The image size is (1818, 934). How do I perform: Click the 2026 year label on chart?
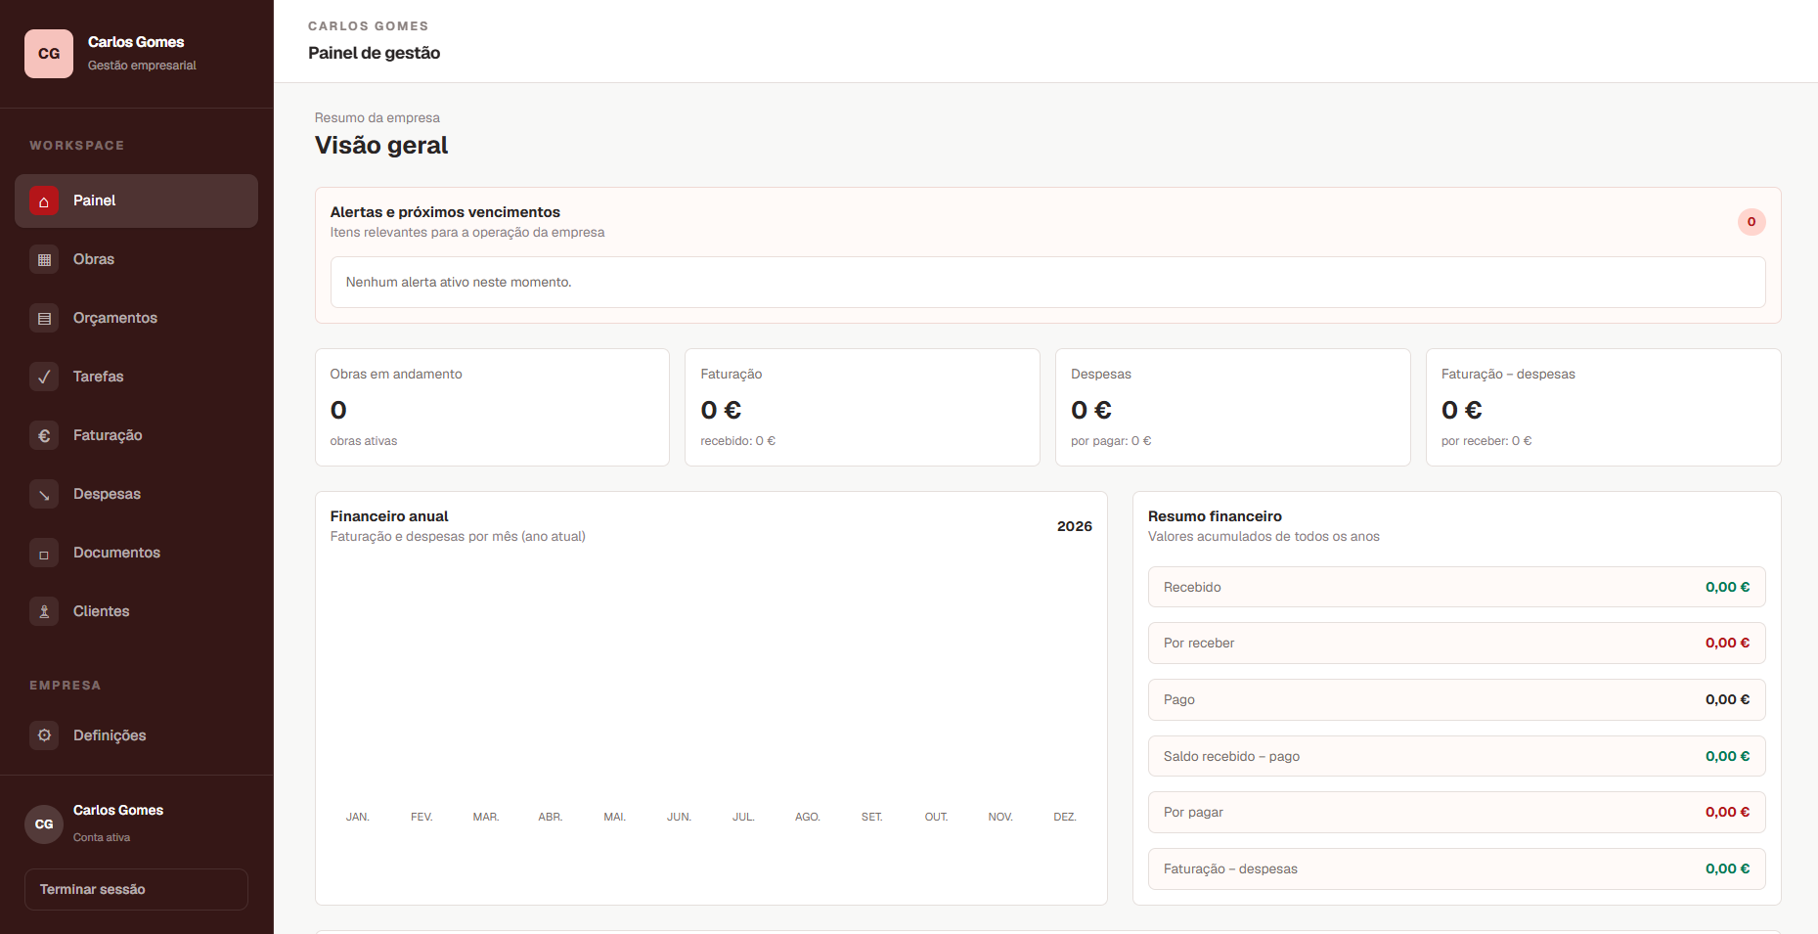click(x=1075, y=526)
